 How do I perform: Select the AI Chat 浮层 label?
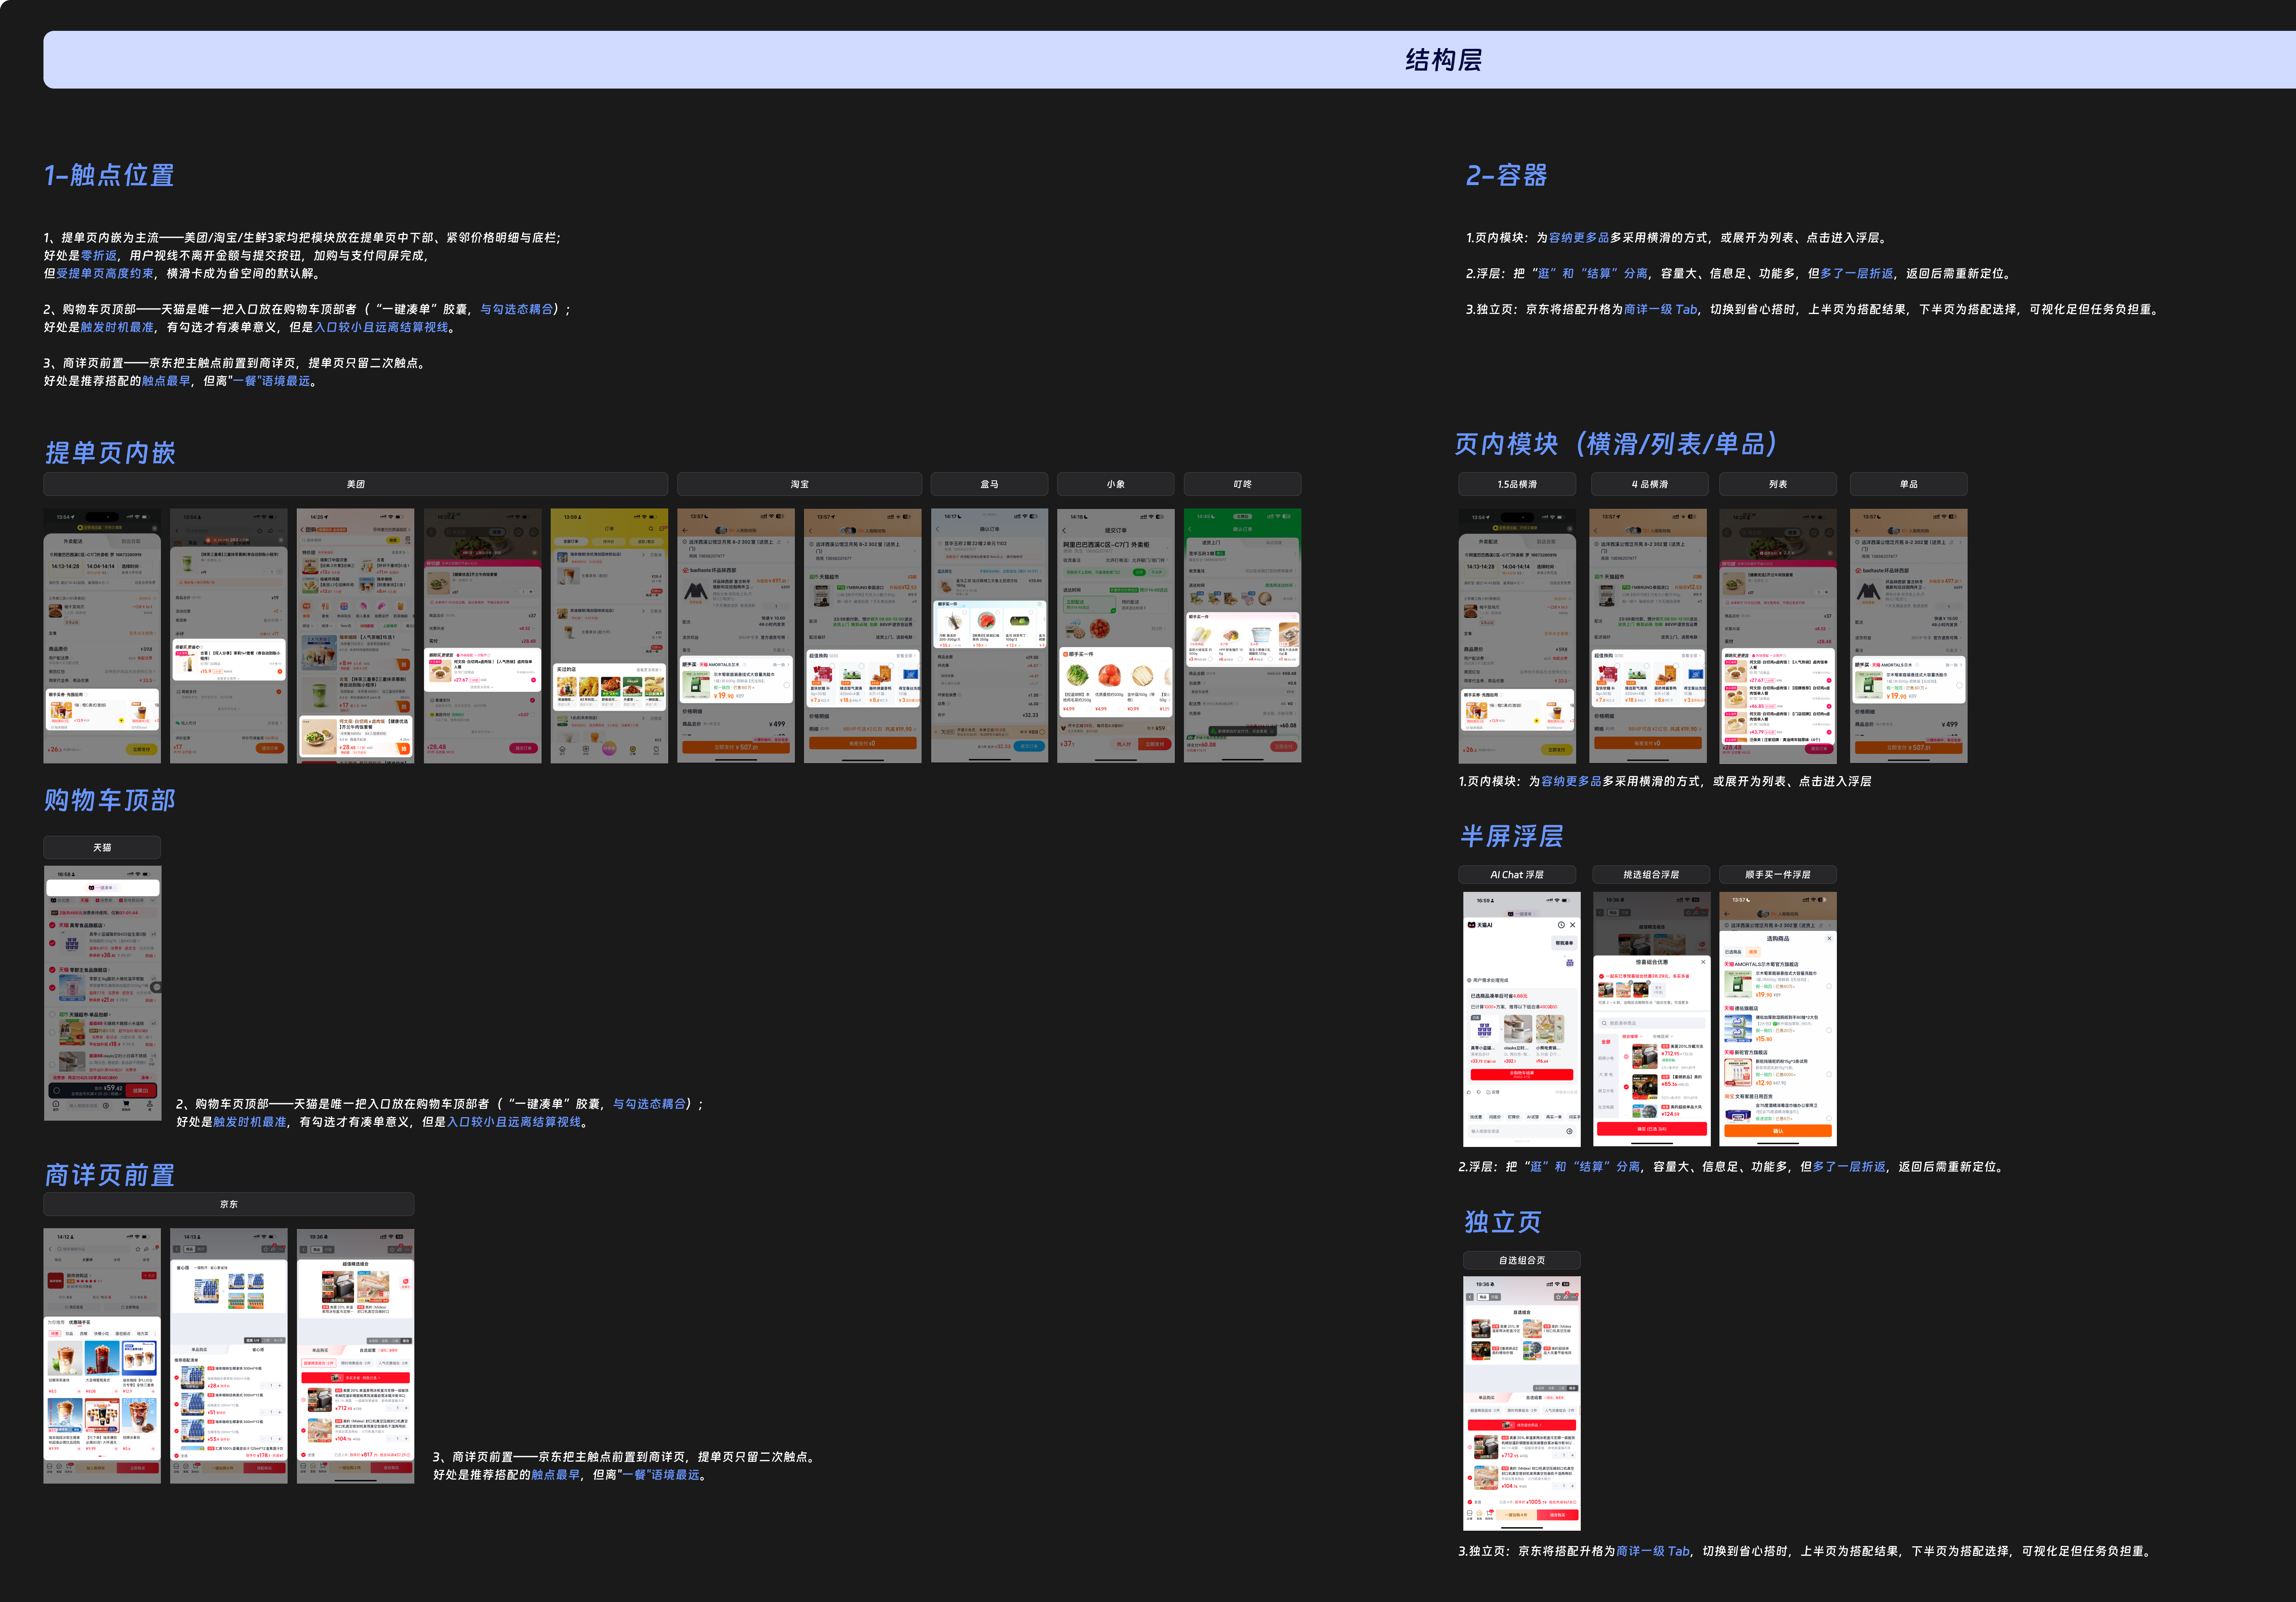tap(1517, 874)
